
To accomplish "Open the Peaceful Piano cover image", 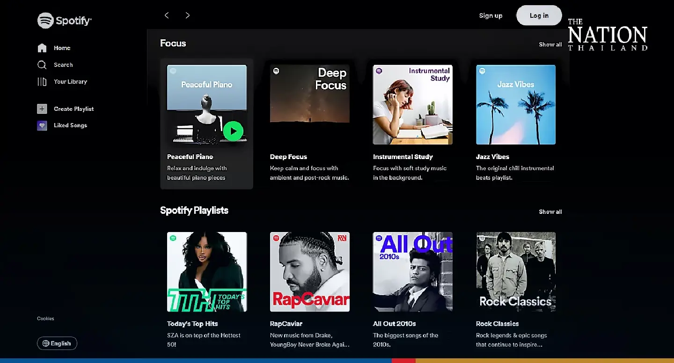I will (x=207, y=105).
